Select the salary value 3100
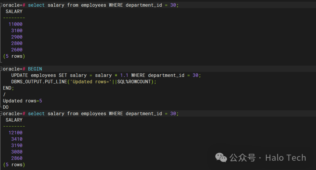The height and width of the screenshot is (170, 316). [x=17, y=31]
